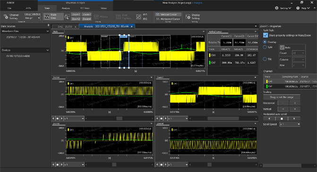
Task: Open the Group Selection dropdown
Action: coord(32,18)
